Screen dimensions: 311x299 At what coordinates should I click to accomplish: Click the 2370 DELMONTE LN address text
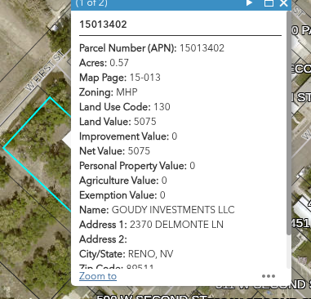coord(176,225)
